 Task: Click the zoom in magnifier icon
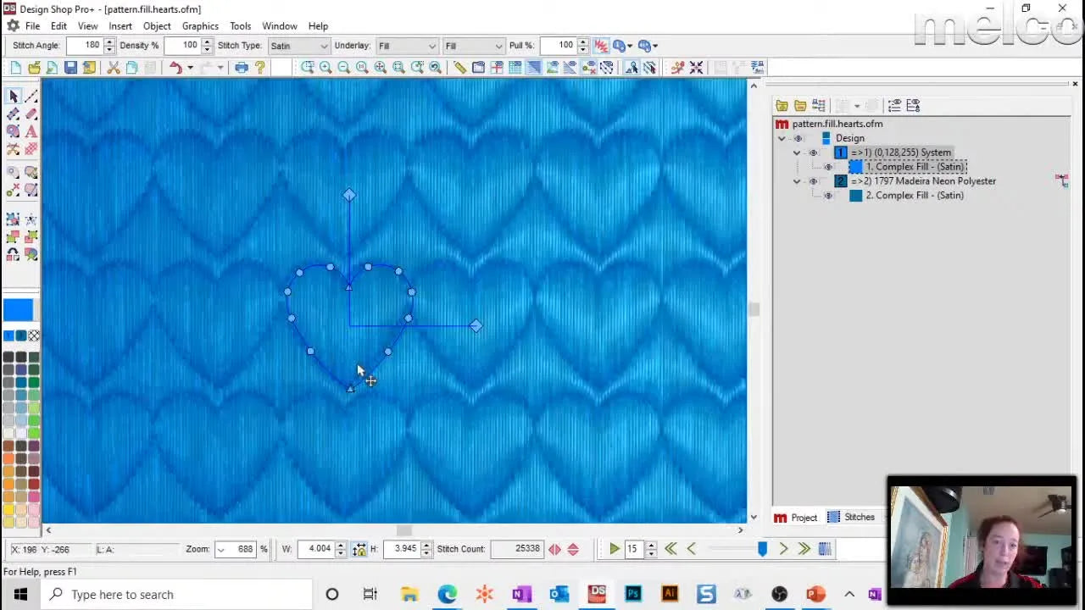325,68
